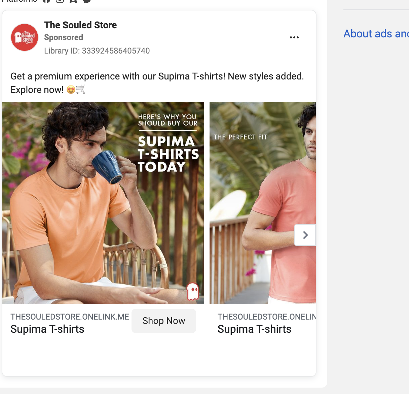Click the Messenger platform icon
409x394 pixels.
coord(87,1)
